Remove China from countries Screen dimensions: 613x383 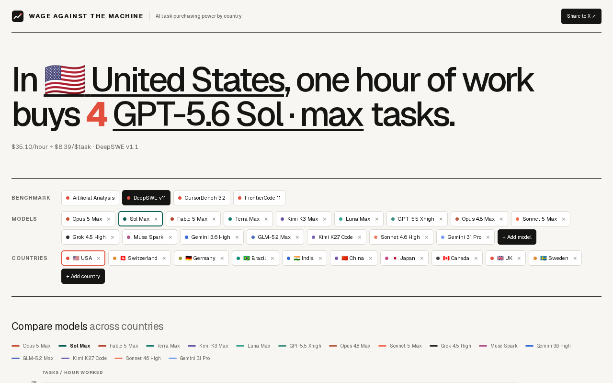[371, 258]
